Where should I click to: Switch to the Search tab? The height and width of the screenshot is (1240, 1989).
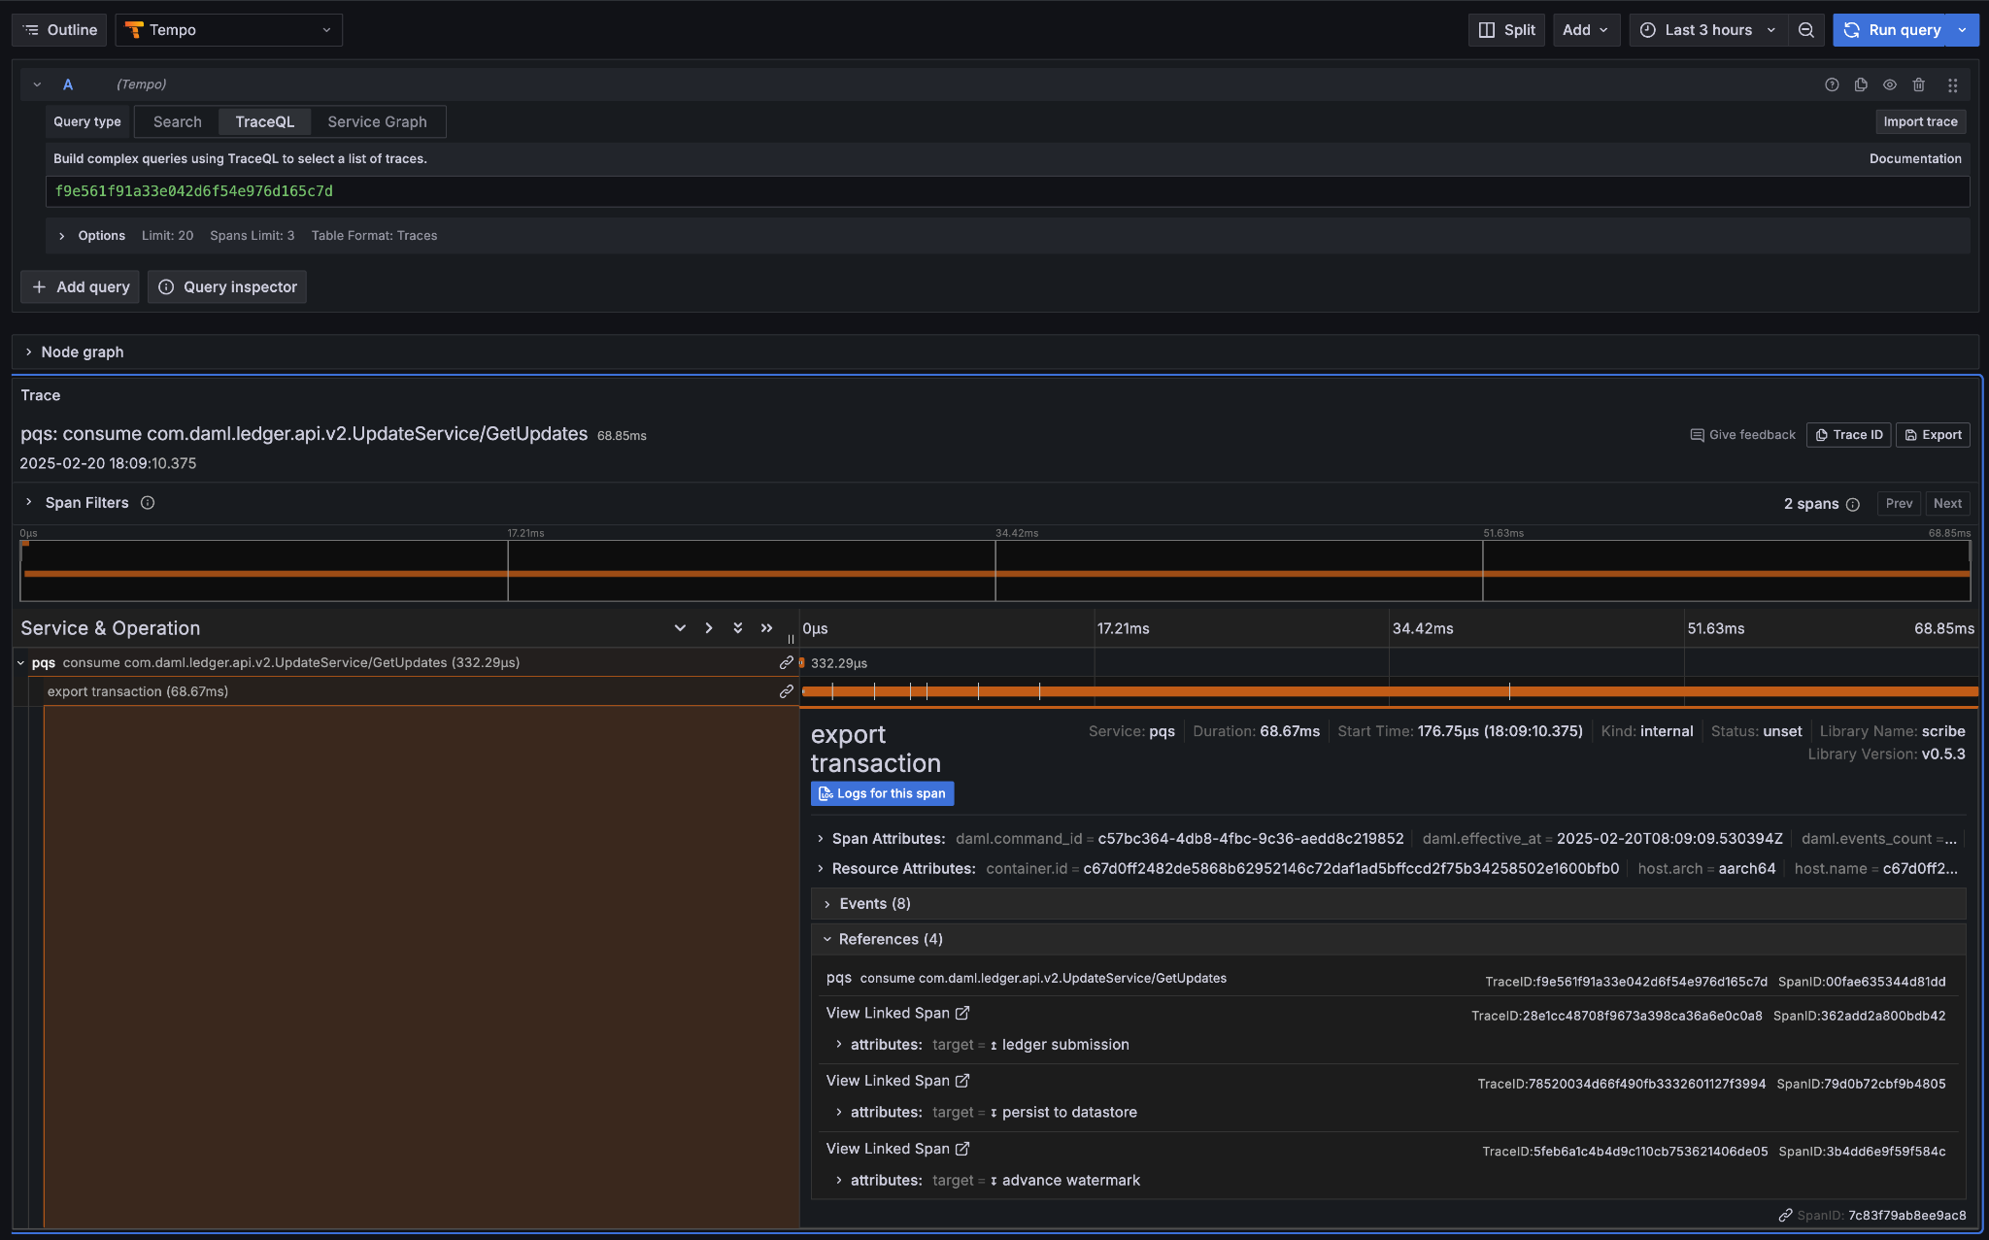pyautogui.click(x=176, y=121)
